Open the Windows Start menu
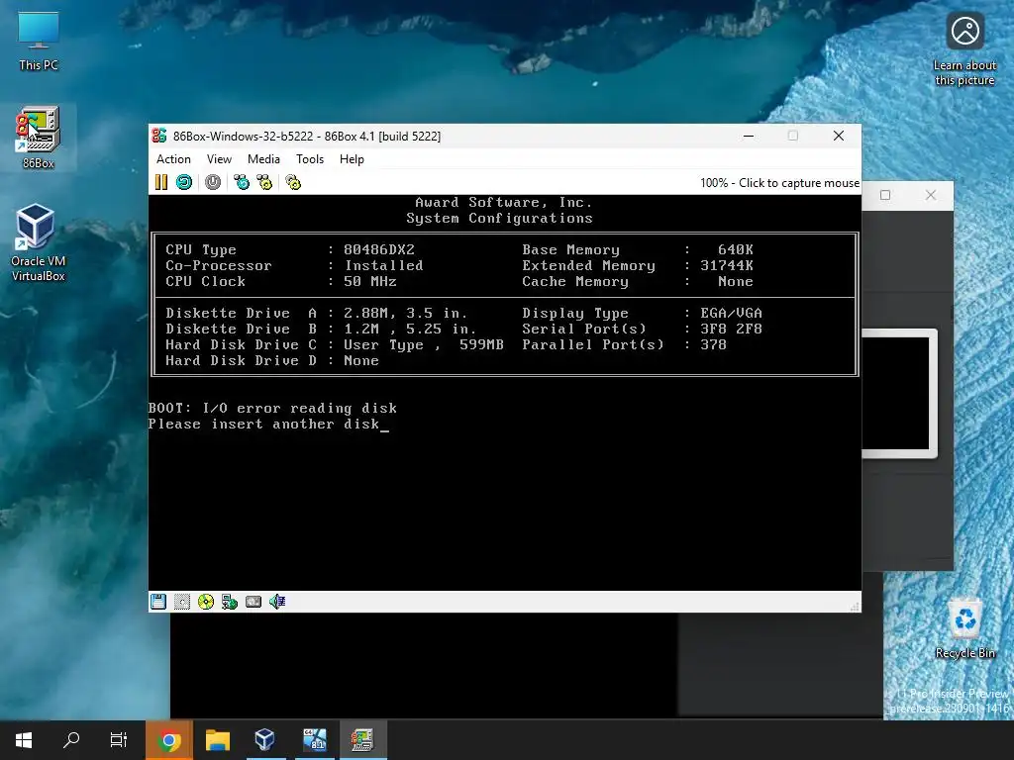This screenshot has height=760, width=1014. tap(24, 740)
